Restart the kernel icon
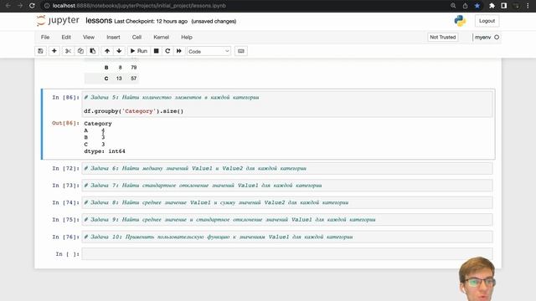 (x=167, y=51)
